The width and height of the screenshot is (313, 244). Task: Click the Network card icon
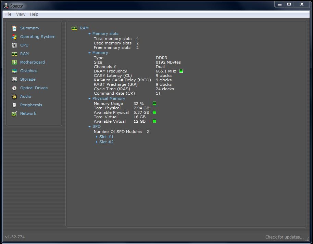point(14,114)
